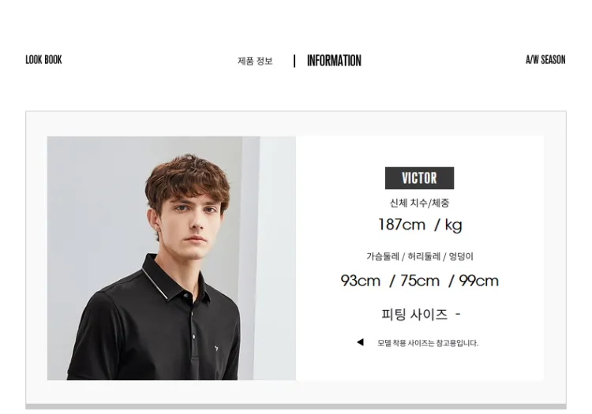Screen dimensions: 592x414
Task: Click the white striped collar of the polo
Action: pyautogui.click(x=155, y=284)
